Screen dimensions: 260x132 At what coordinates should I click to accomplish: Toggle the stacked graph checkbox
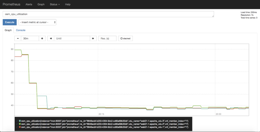pos(125,38)
